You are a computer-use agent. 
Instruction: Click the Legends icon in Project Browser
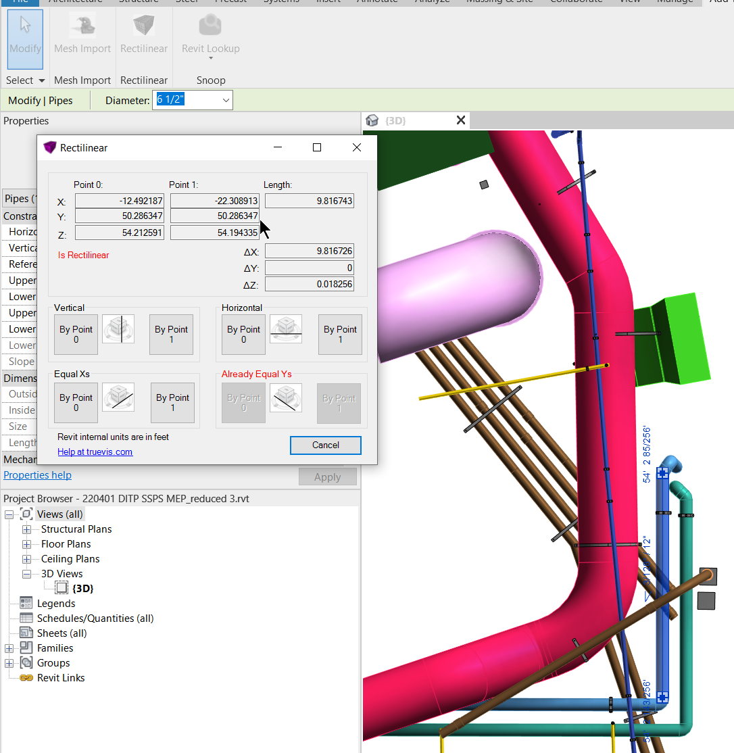(26, 603)
